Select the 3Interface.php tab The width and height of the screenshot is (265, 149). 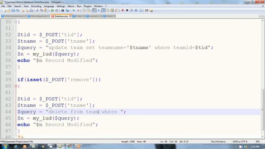(x=61, y=16)
